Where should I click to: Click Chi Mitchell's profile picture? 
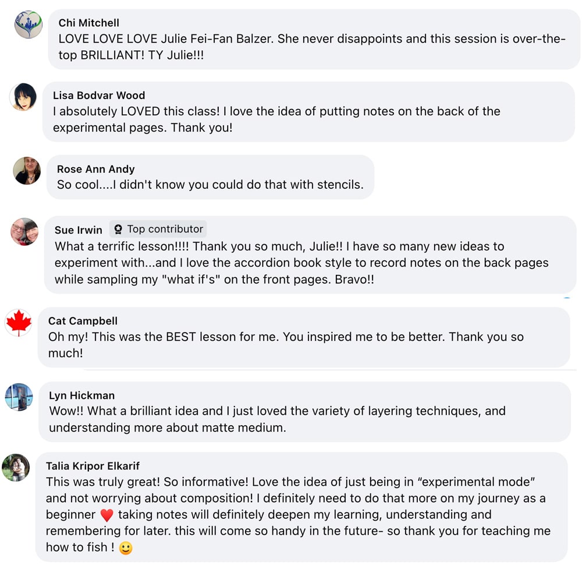pos(29,24)
